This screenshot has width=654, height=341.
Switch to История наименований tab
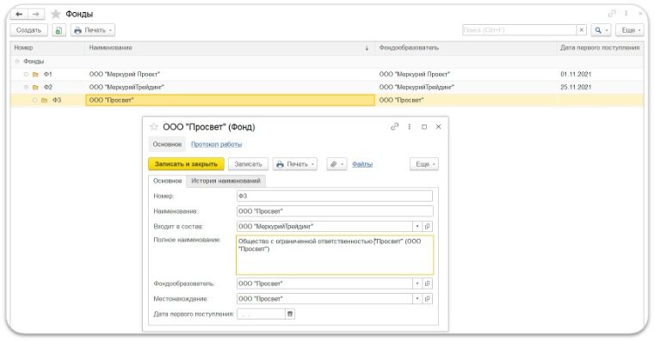tap(225, 180)
